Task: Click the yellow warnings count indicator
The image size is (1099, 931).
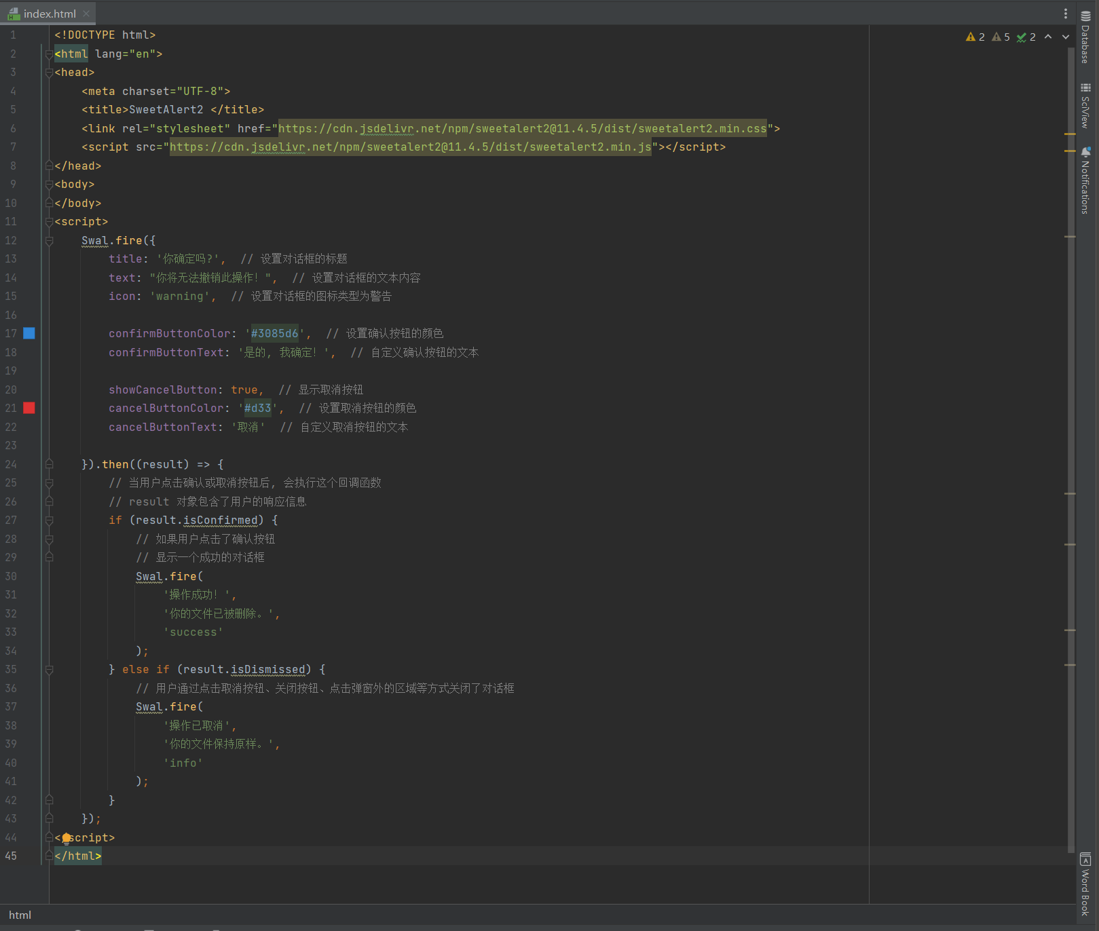Action: click(x=975, y=37)
